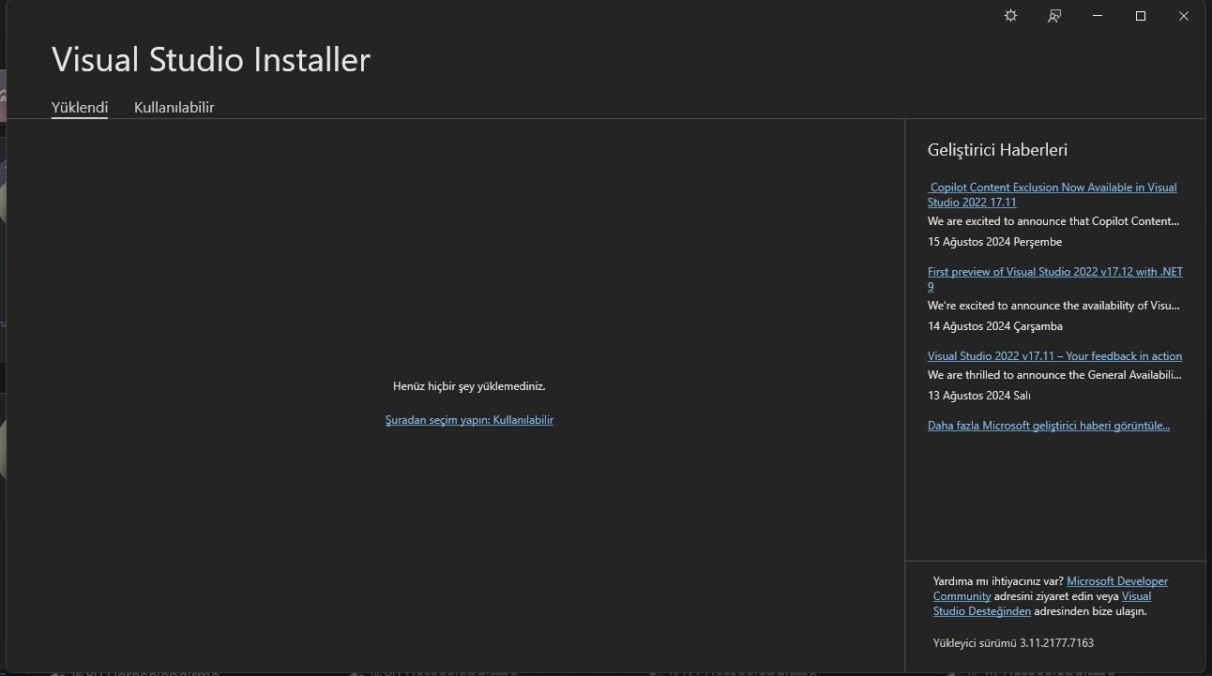Click the General Availability announcement summary text
The image size is (1212, 676).
(1054, 375)
